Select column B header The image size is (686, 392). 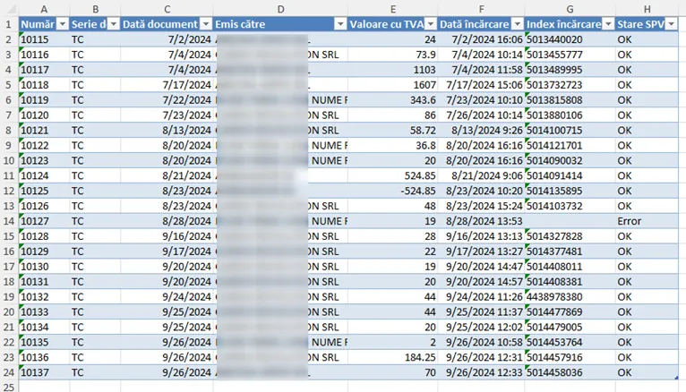pos(95,9)
